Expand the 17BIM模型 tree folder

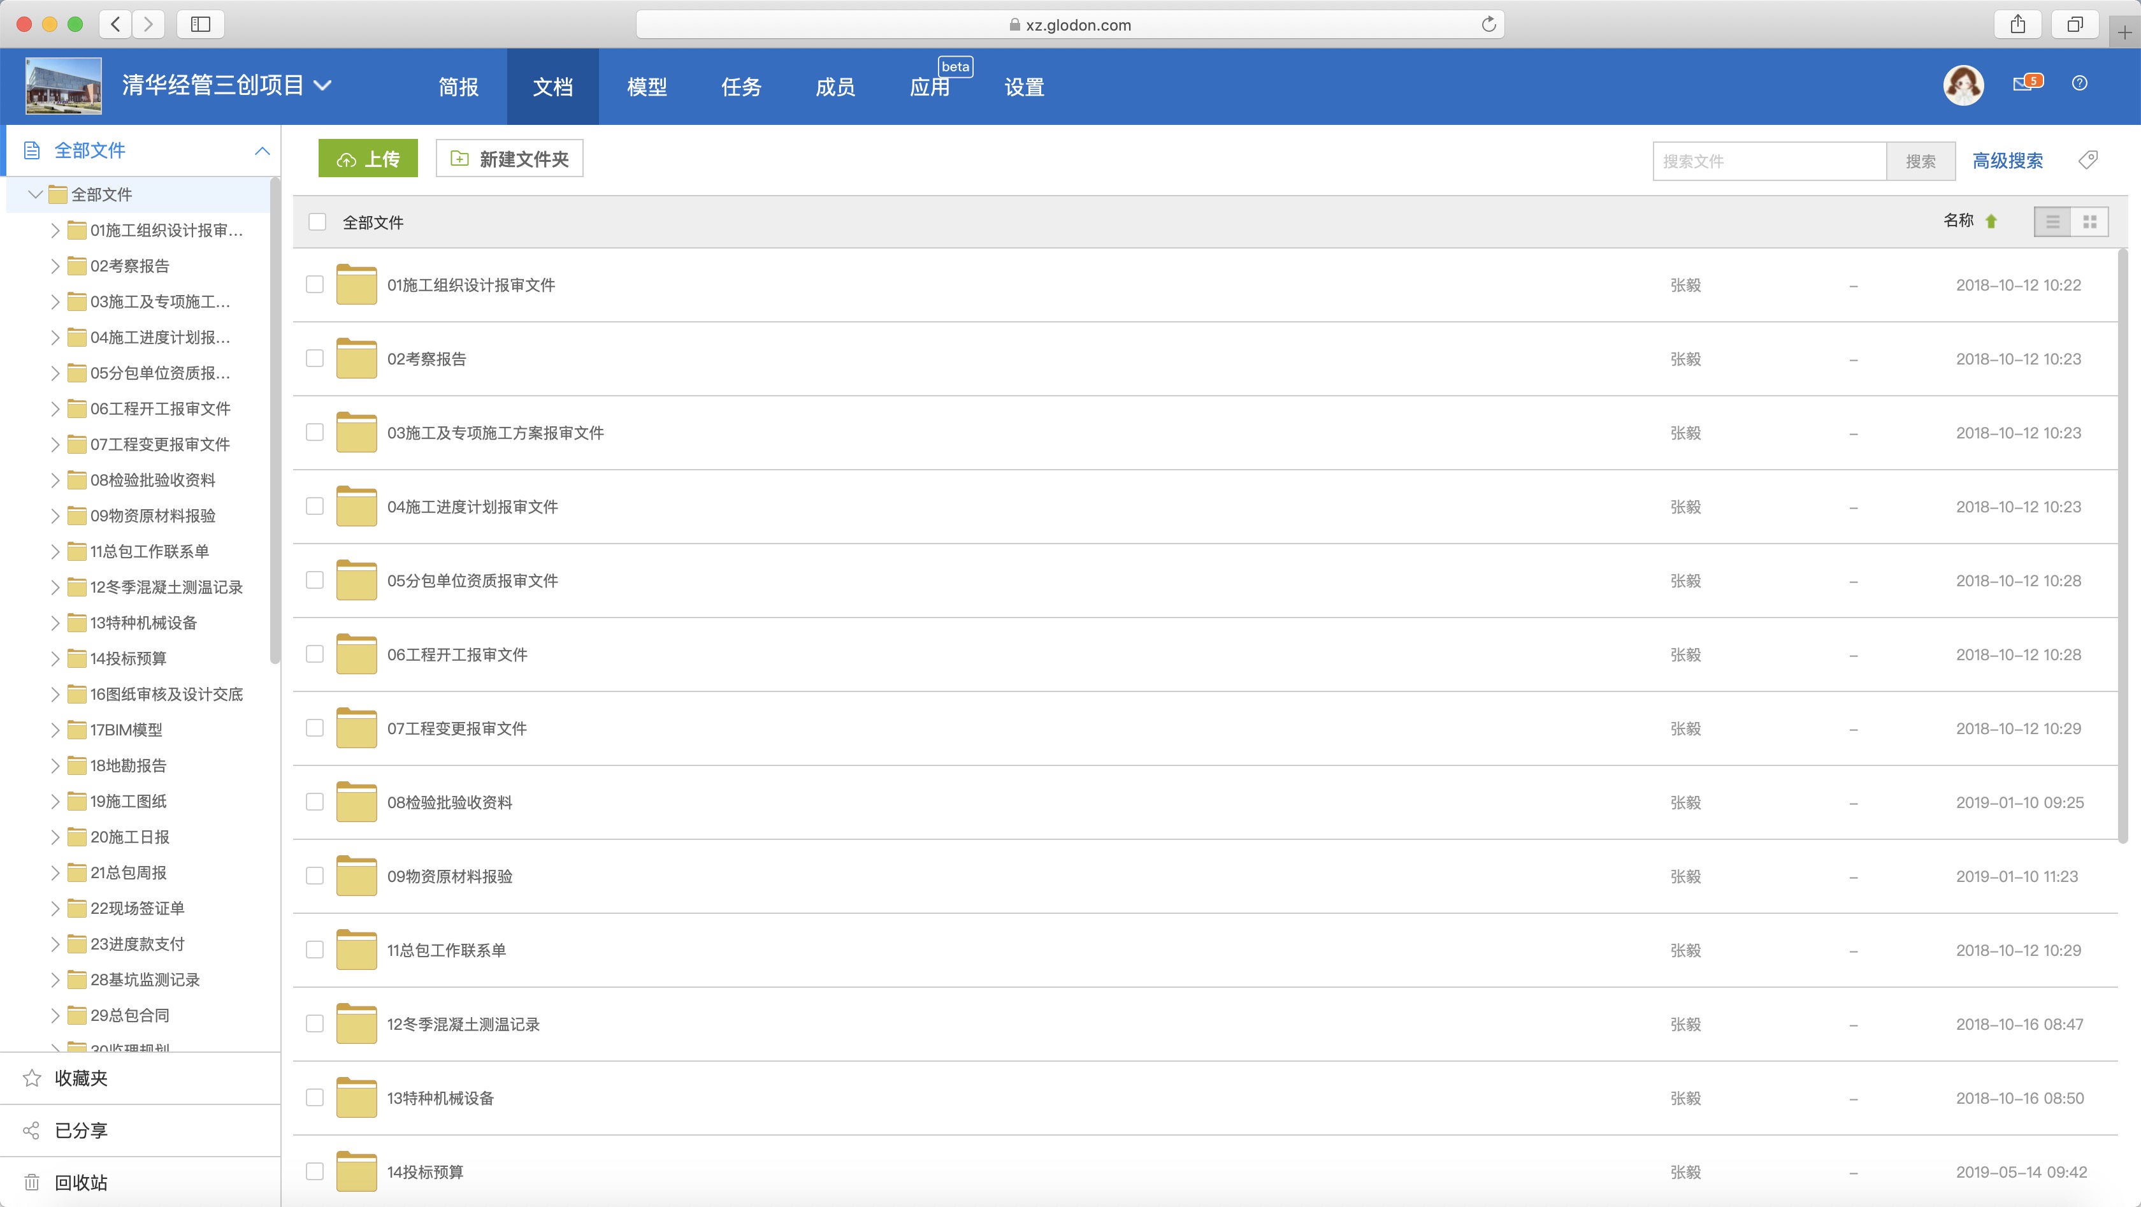55,730
